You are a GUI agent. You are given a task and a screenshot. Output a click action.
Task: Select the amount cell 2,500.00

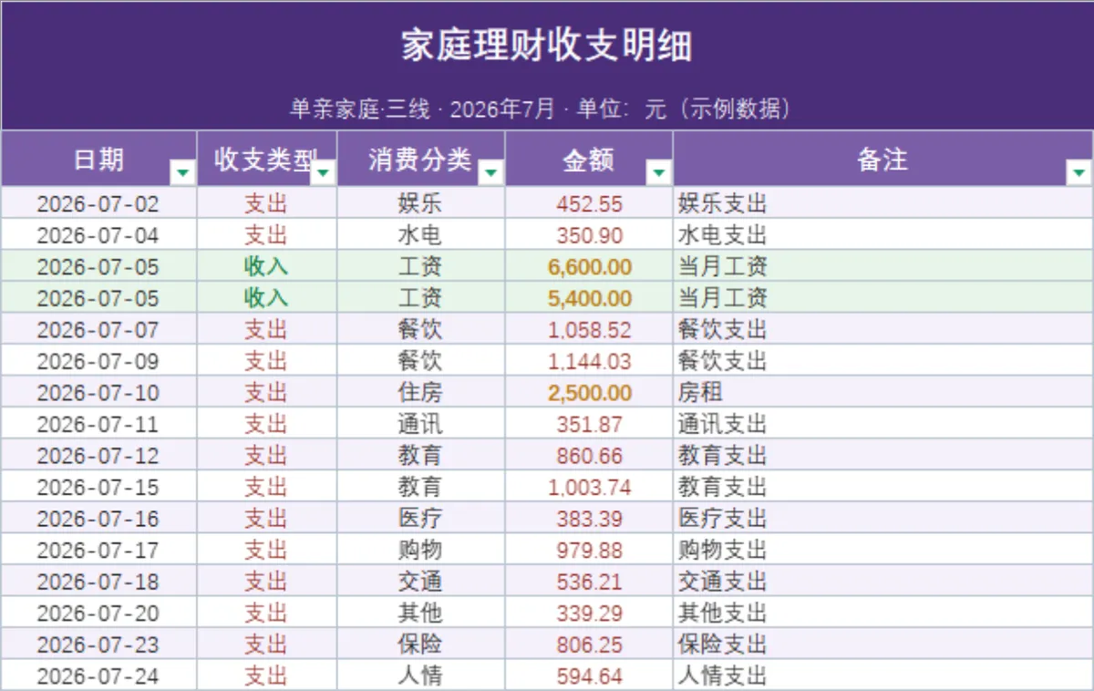point(589,392)
